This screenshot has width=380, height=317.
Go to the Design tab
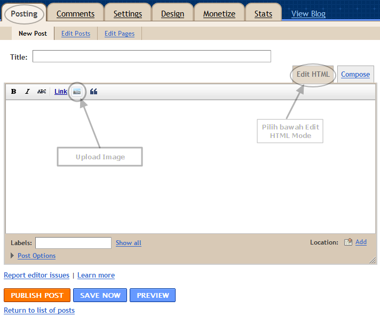(172, 14)
